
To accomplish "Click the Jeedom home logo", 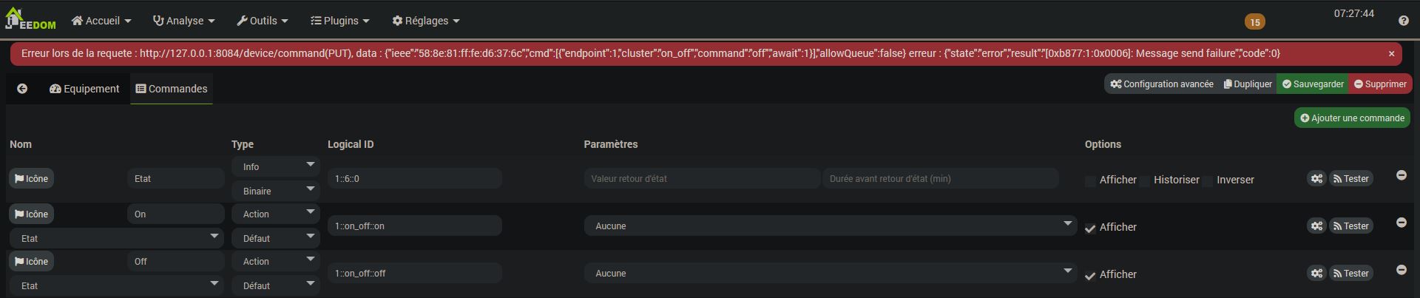I will tap(30, 20).
